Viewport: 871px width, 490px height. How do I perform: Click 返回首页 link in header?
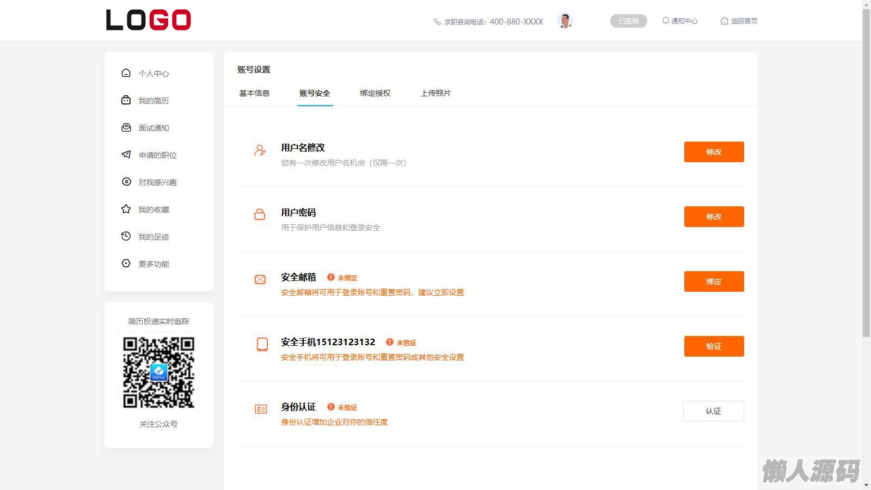click(x=739, y=21)
